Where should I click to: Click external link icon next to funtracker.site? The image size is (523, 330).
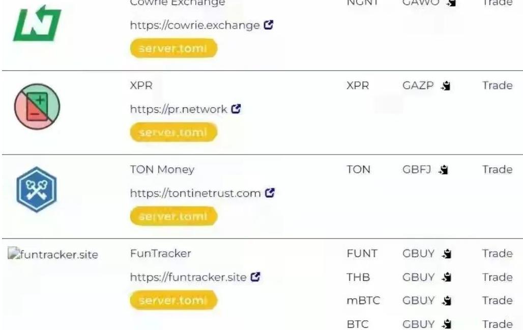(x=255, y=277)
